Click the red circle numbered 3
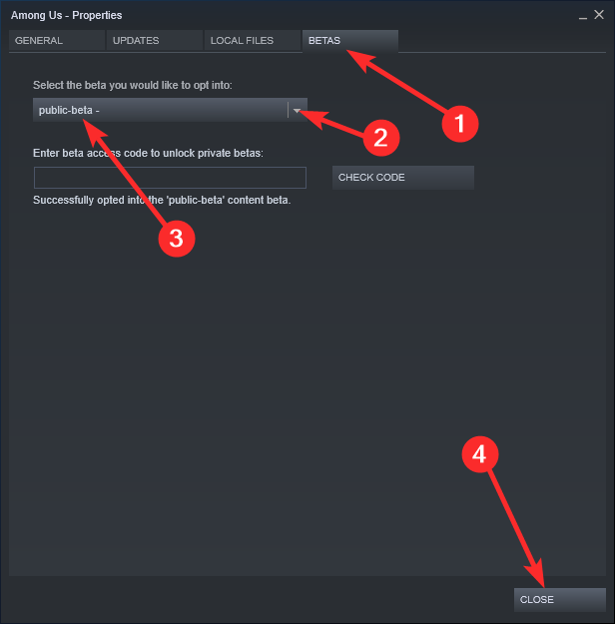 coord(176,236)
